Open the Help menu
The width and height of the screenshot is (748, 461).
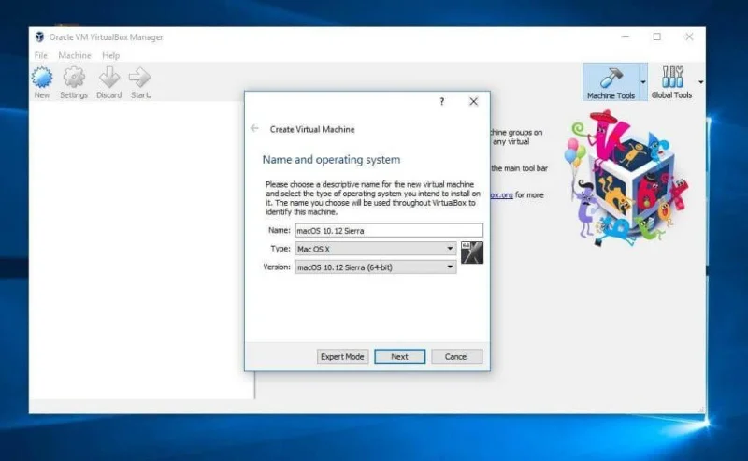pyautogui.click(x=110, y=55)
